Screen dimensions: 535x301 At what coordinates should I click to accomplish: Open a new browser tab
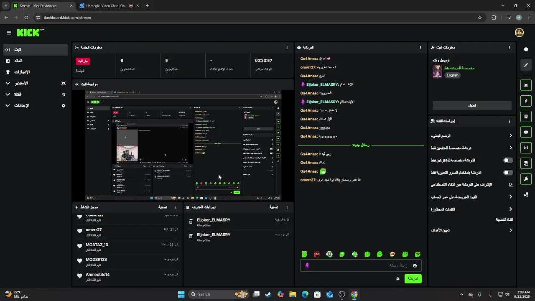click(x=148, y=6)
